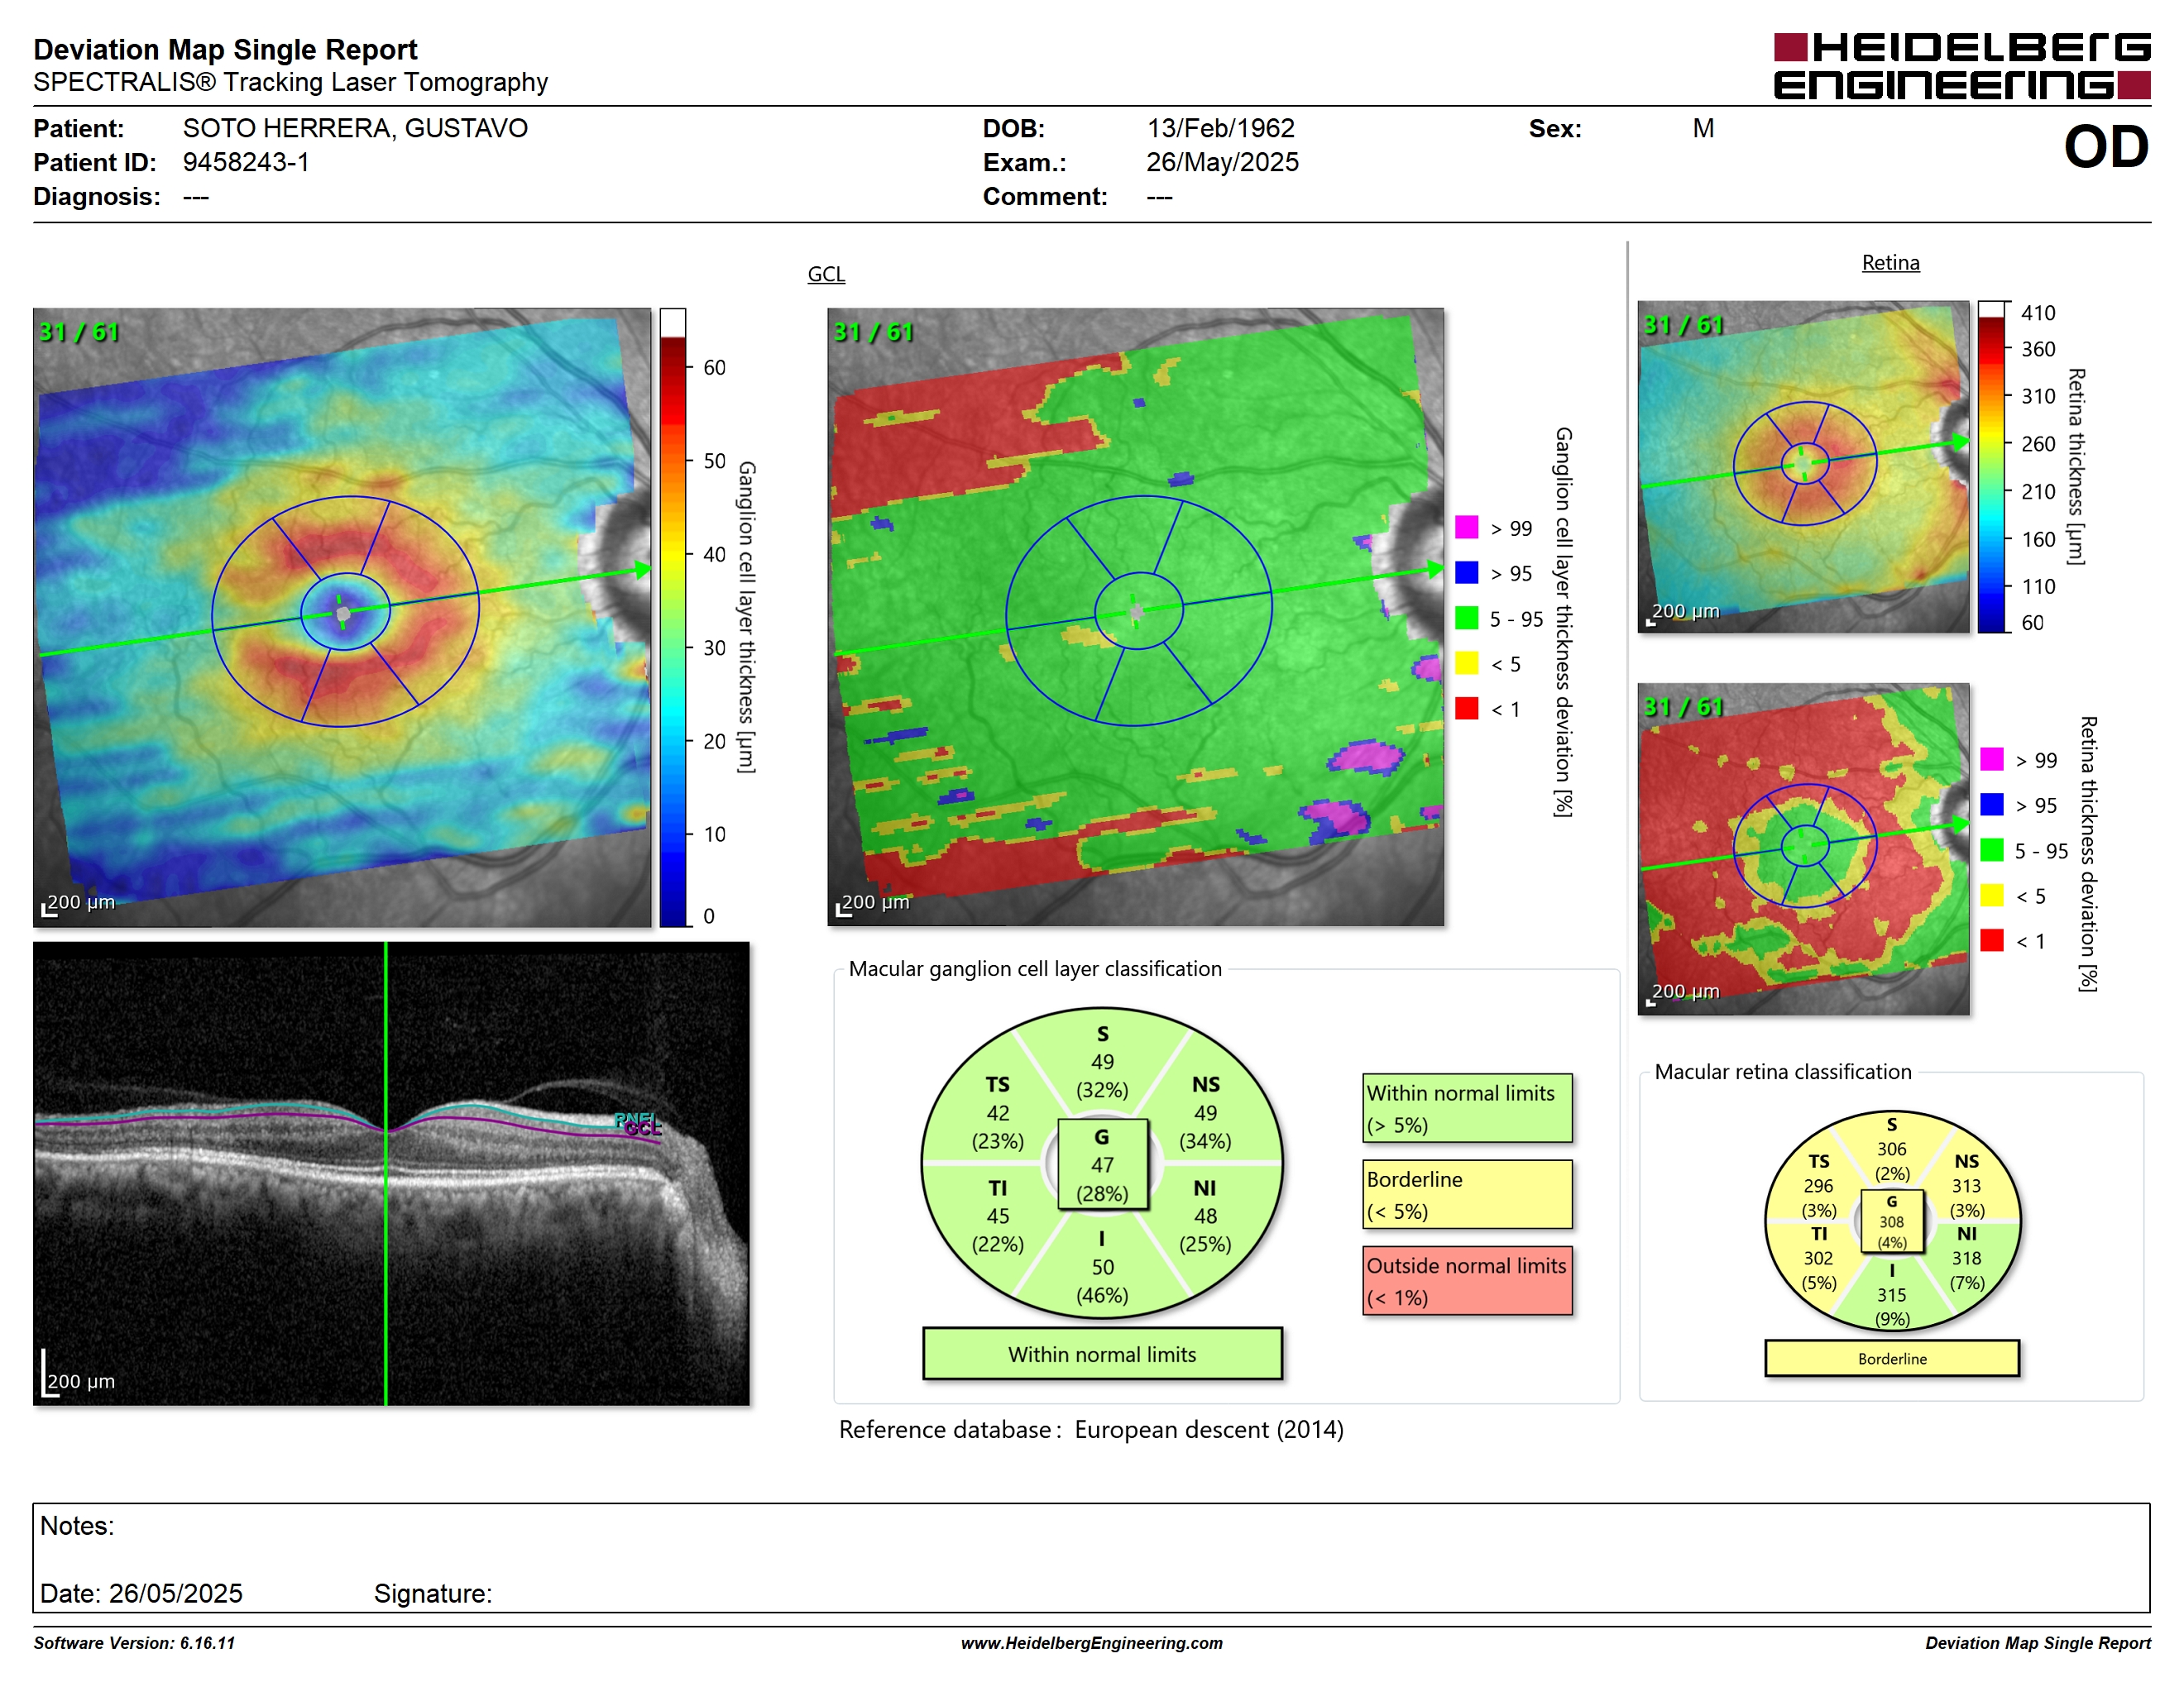Click the GCL TS sector value 42

[x=997, y=1112]
